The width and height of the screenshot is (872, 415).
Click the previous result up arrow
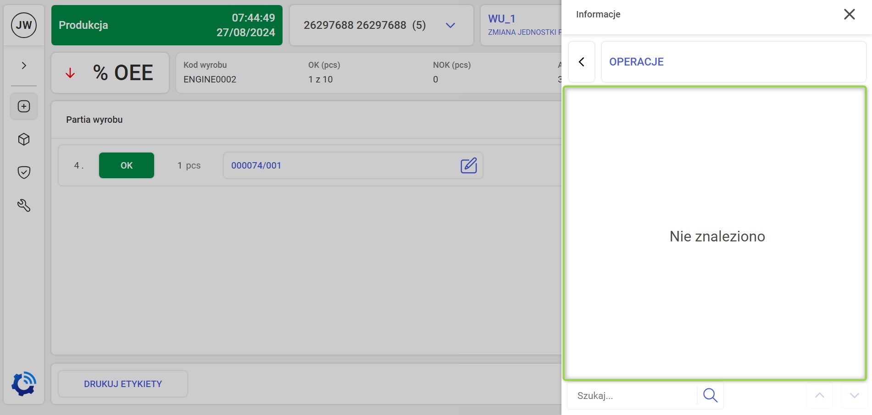click(820, 395)
